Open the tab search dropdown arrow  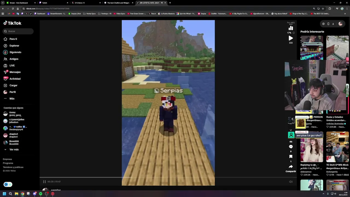tap(2, 3)
